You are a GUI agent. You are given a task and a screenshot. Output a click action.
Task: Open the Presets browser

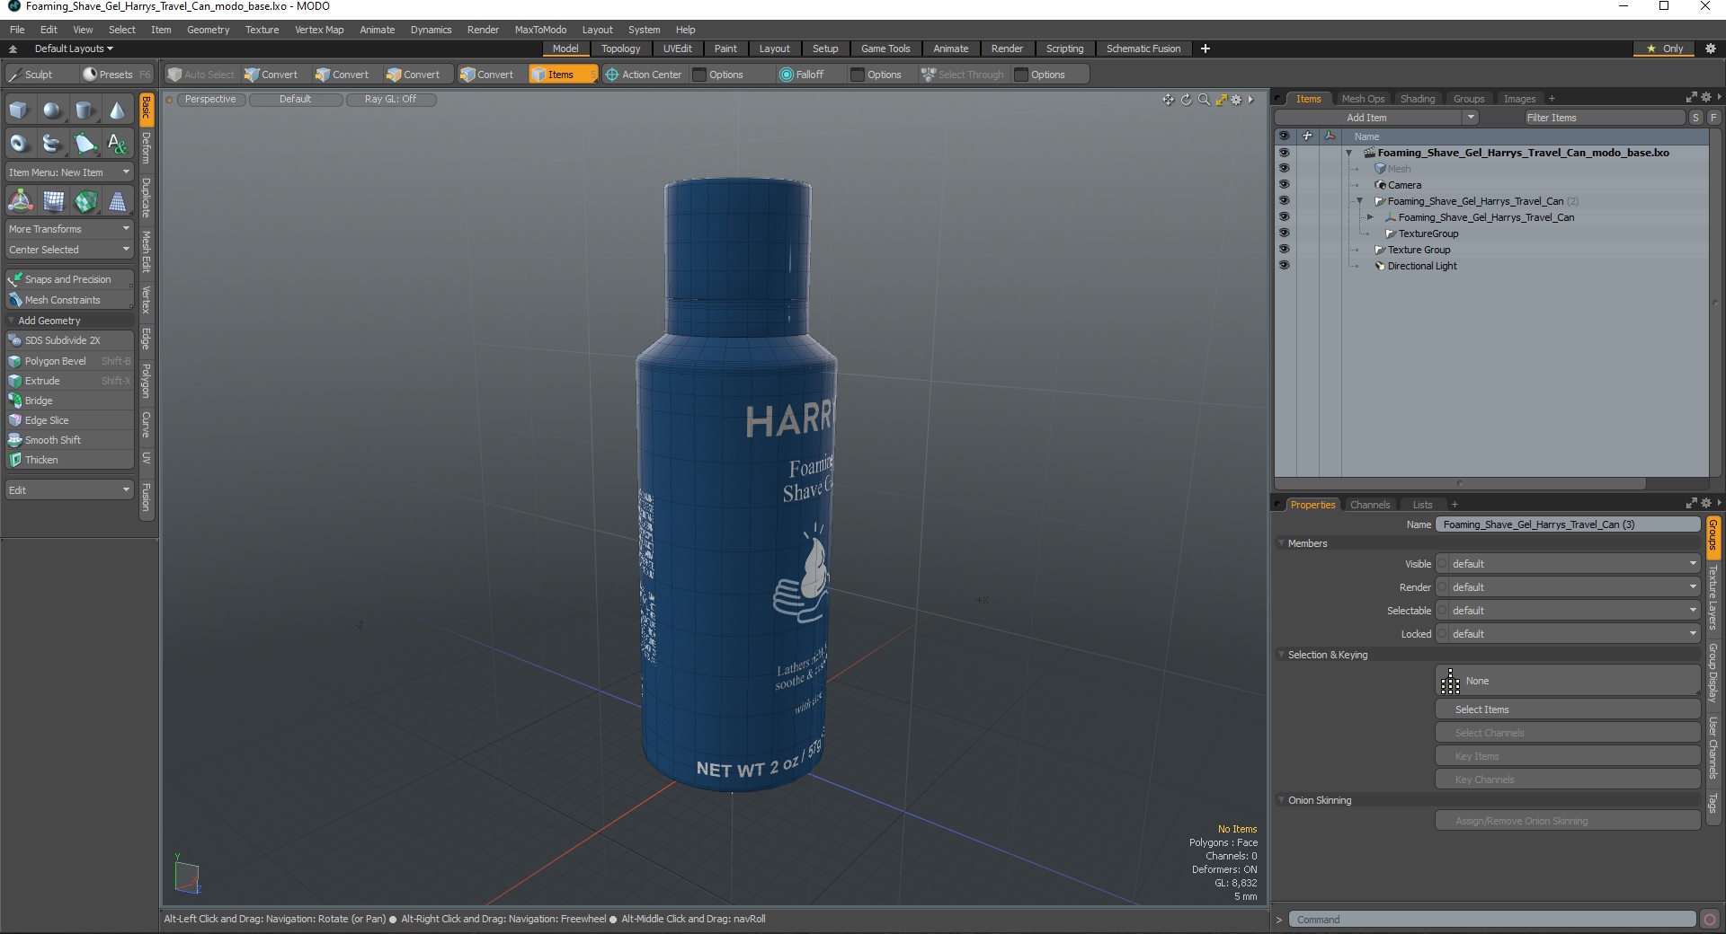(x=115, y=75)
